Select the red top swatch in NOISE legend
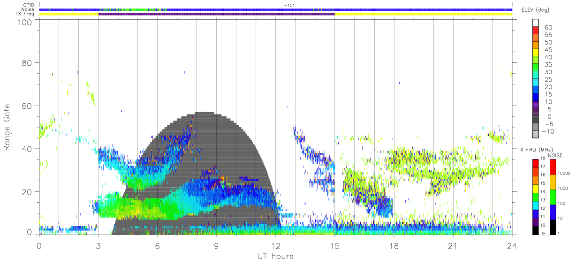Screen dimensions: 576x266 pos(553,166)
